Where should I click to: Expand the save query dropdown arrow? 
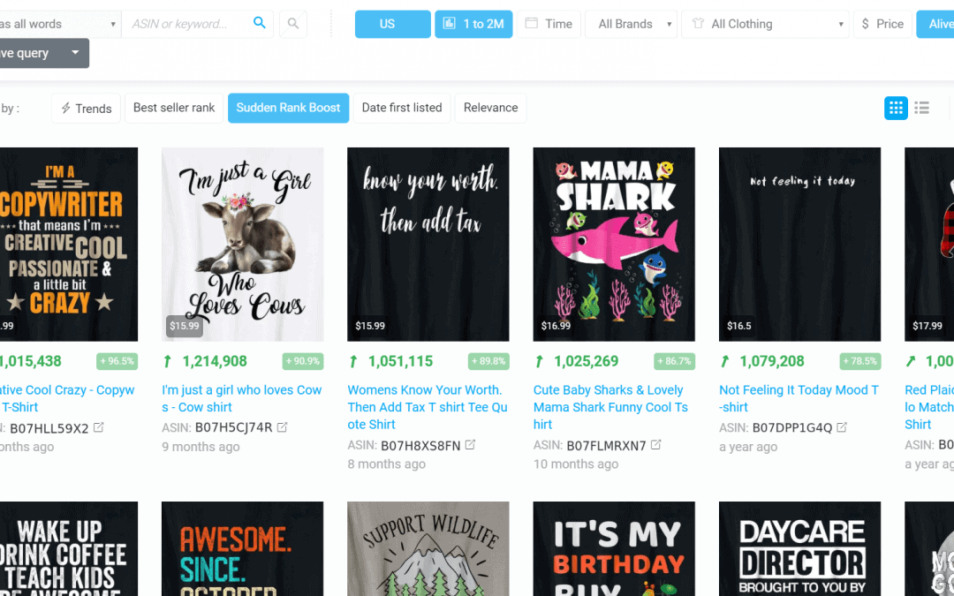pyautogui.click(x=75, y=52)
